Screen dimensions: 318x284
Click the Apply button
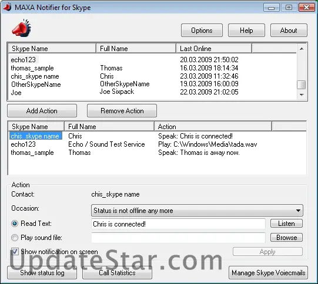click(x=267, y=252)
